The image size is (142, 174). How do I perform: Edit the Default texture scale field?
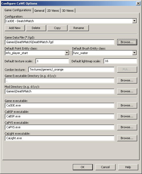(x=52, y=61)
